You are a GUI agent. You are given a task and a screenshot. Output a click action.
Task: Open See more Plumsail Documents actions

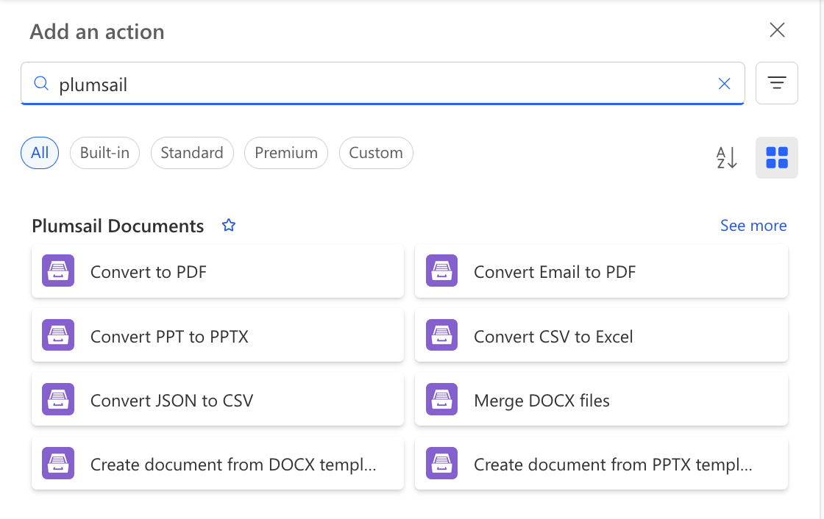click(x=753, y=226)
